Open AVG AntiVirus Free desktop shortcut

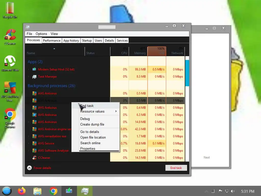coord(10,91)
